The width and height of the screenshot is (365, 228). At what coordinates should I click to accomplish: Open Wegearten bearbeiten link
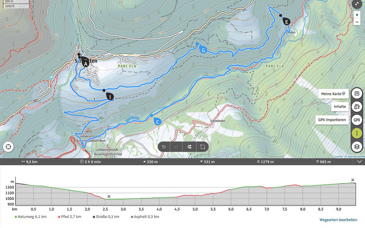pos(338,220)
